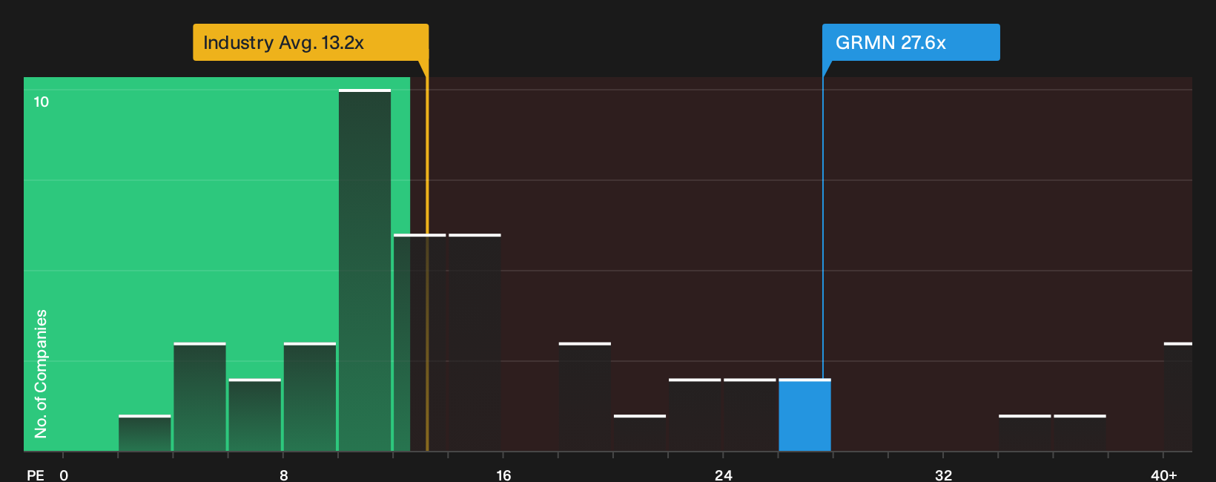Click the bar for PE 4 to 6
Screen dimensions: 1216x482
(x=199, y=397)
